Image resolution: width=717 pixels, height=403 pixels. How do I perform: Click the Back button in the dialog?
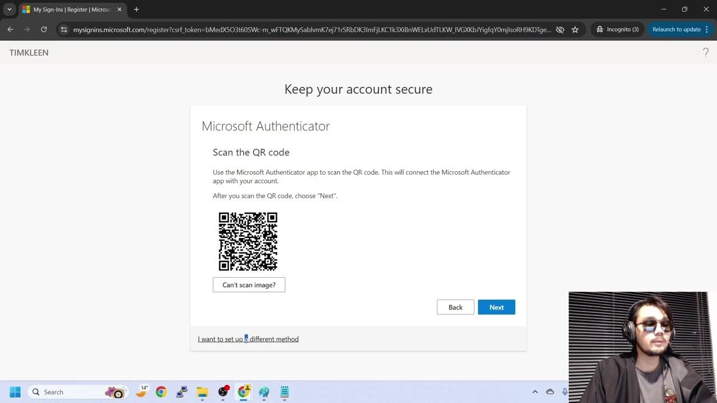point(455,307)
